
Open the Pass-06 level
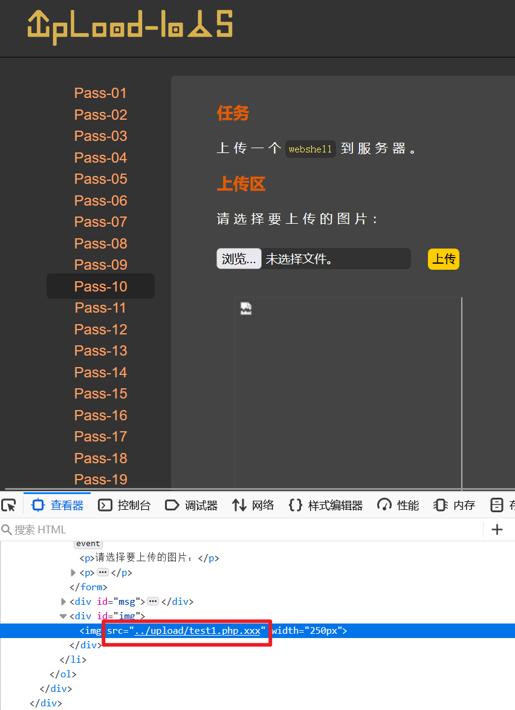point(100,201)
